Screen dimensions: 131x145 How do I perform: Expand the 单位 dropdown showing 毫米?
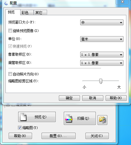[102, 39]
